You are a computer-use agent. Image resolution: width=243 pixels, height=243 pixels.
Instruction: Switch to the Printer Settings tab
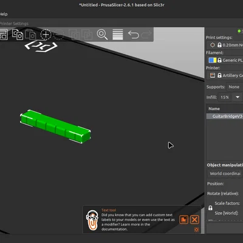click(x=14, y=24)
